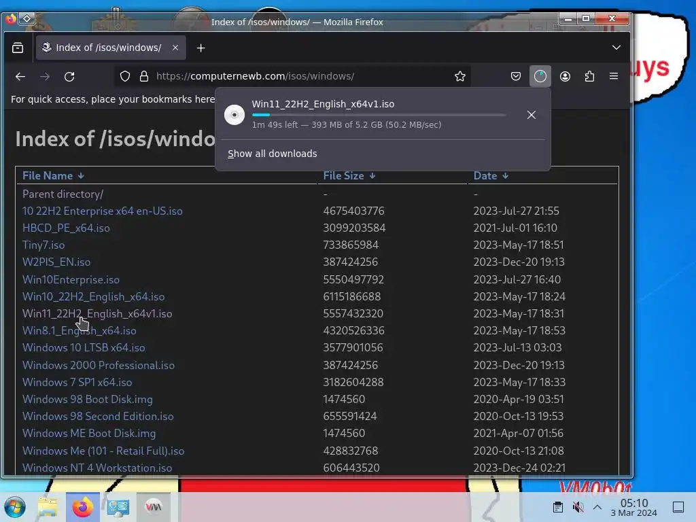Viewport: 696px width, 522px height.
Task: Click the Tiny7.iso link
Action: tap(43, 245)
